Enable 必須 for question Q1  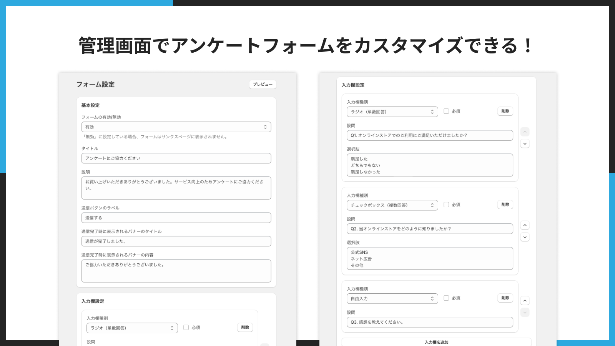446,111
